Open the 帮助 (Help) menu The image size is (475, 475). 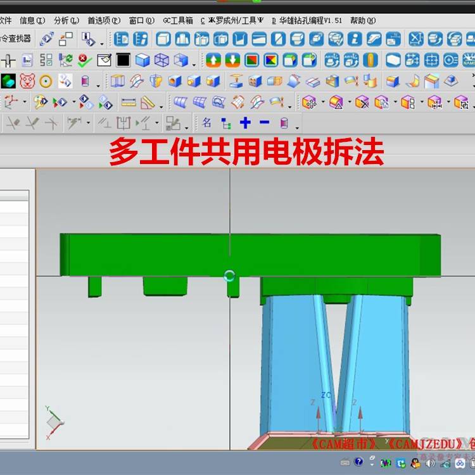[362, 20]
